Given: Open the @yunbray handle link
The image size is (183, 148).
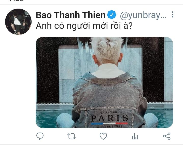Looking at the screenshot, I should 143,15.
